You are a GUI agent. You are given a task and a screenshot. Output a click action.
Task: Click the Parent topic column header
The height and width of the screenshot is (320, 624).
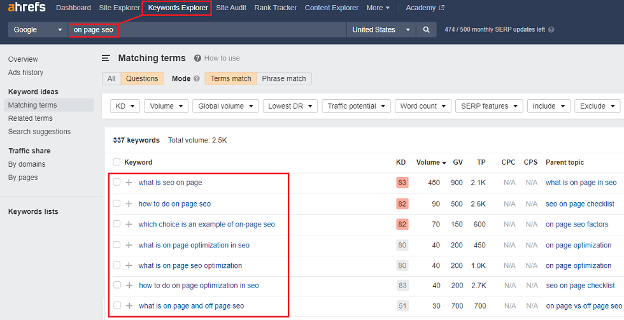point(565,162)
